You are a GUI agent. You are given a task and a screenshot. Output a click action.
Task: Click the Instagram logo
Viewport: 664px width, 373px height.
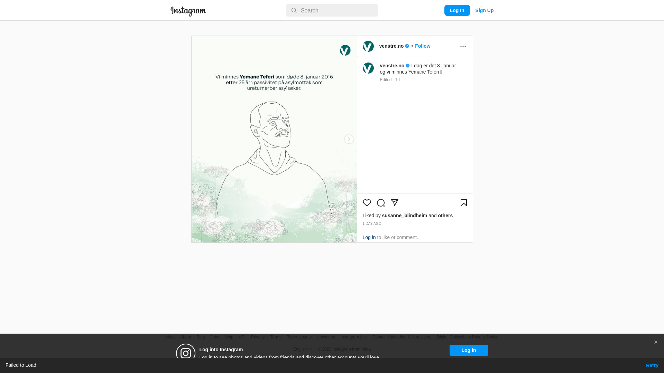point(188,11)
